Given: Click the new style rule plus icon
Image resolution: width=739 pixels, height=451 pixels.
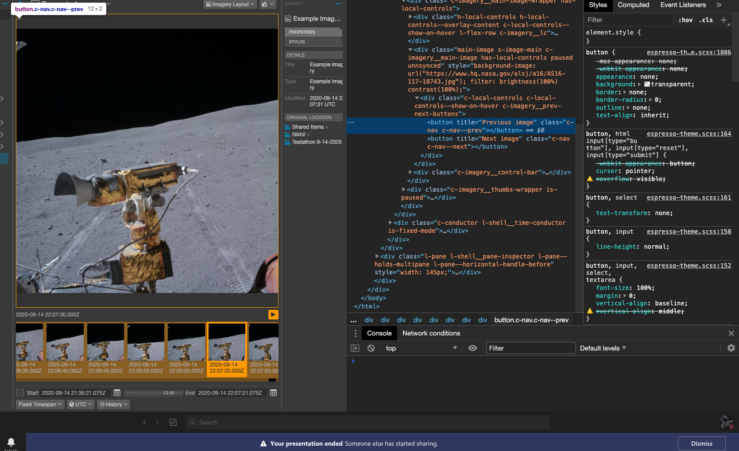Looking at the screenshot, I should (x=724, y=20).
